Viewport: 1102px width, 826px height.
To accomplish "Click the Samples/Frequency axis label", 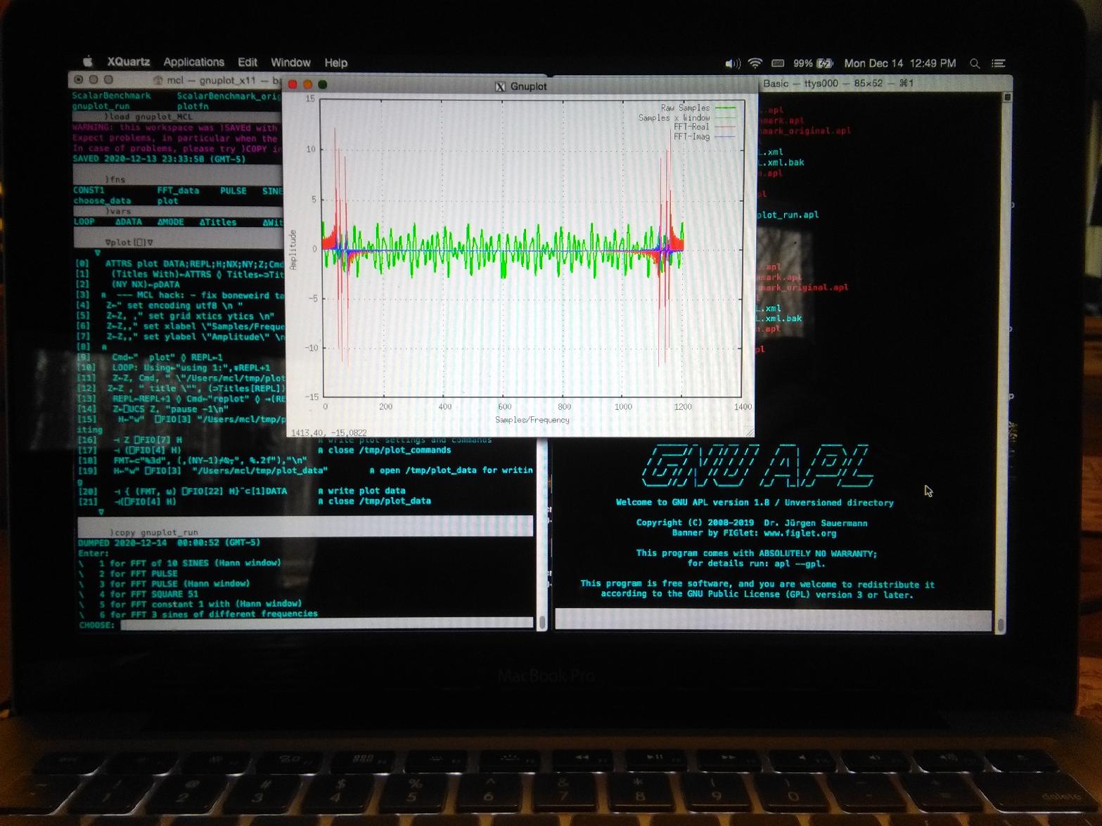I will 532,420.
